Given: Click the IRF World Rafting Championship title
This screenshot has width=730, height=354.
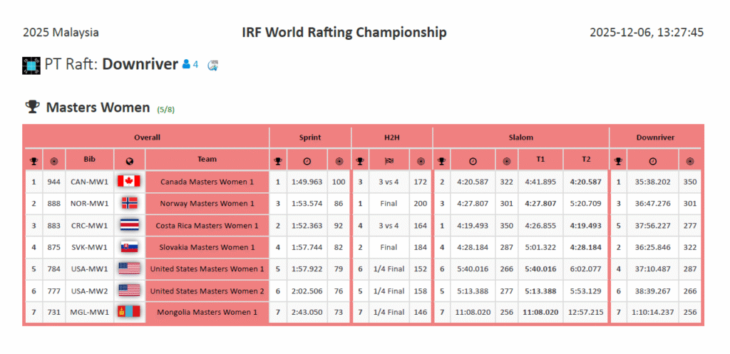Looking at the screenshot, I should tap(344, 33).
